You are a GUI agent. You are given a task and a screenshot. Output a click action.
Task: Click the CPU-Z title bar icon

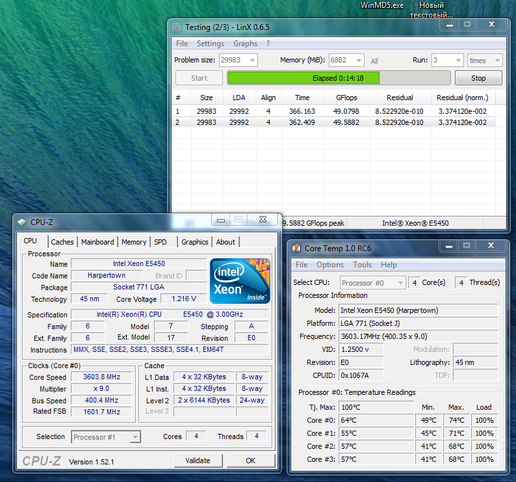click(x=22, y=222)
